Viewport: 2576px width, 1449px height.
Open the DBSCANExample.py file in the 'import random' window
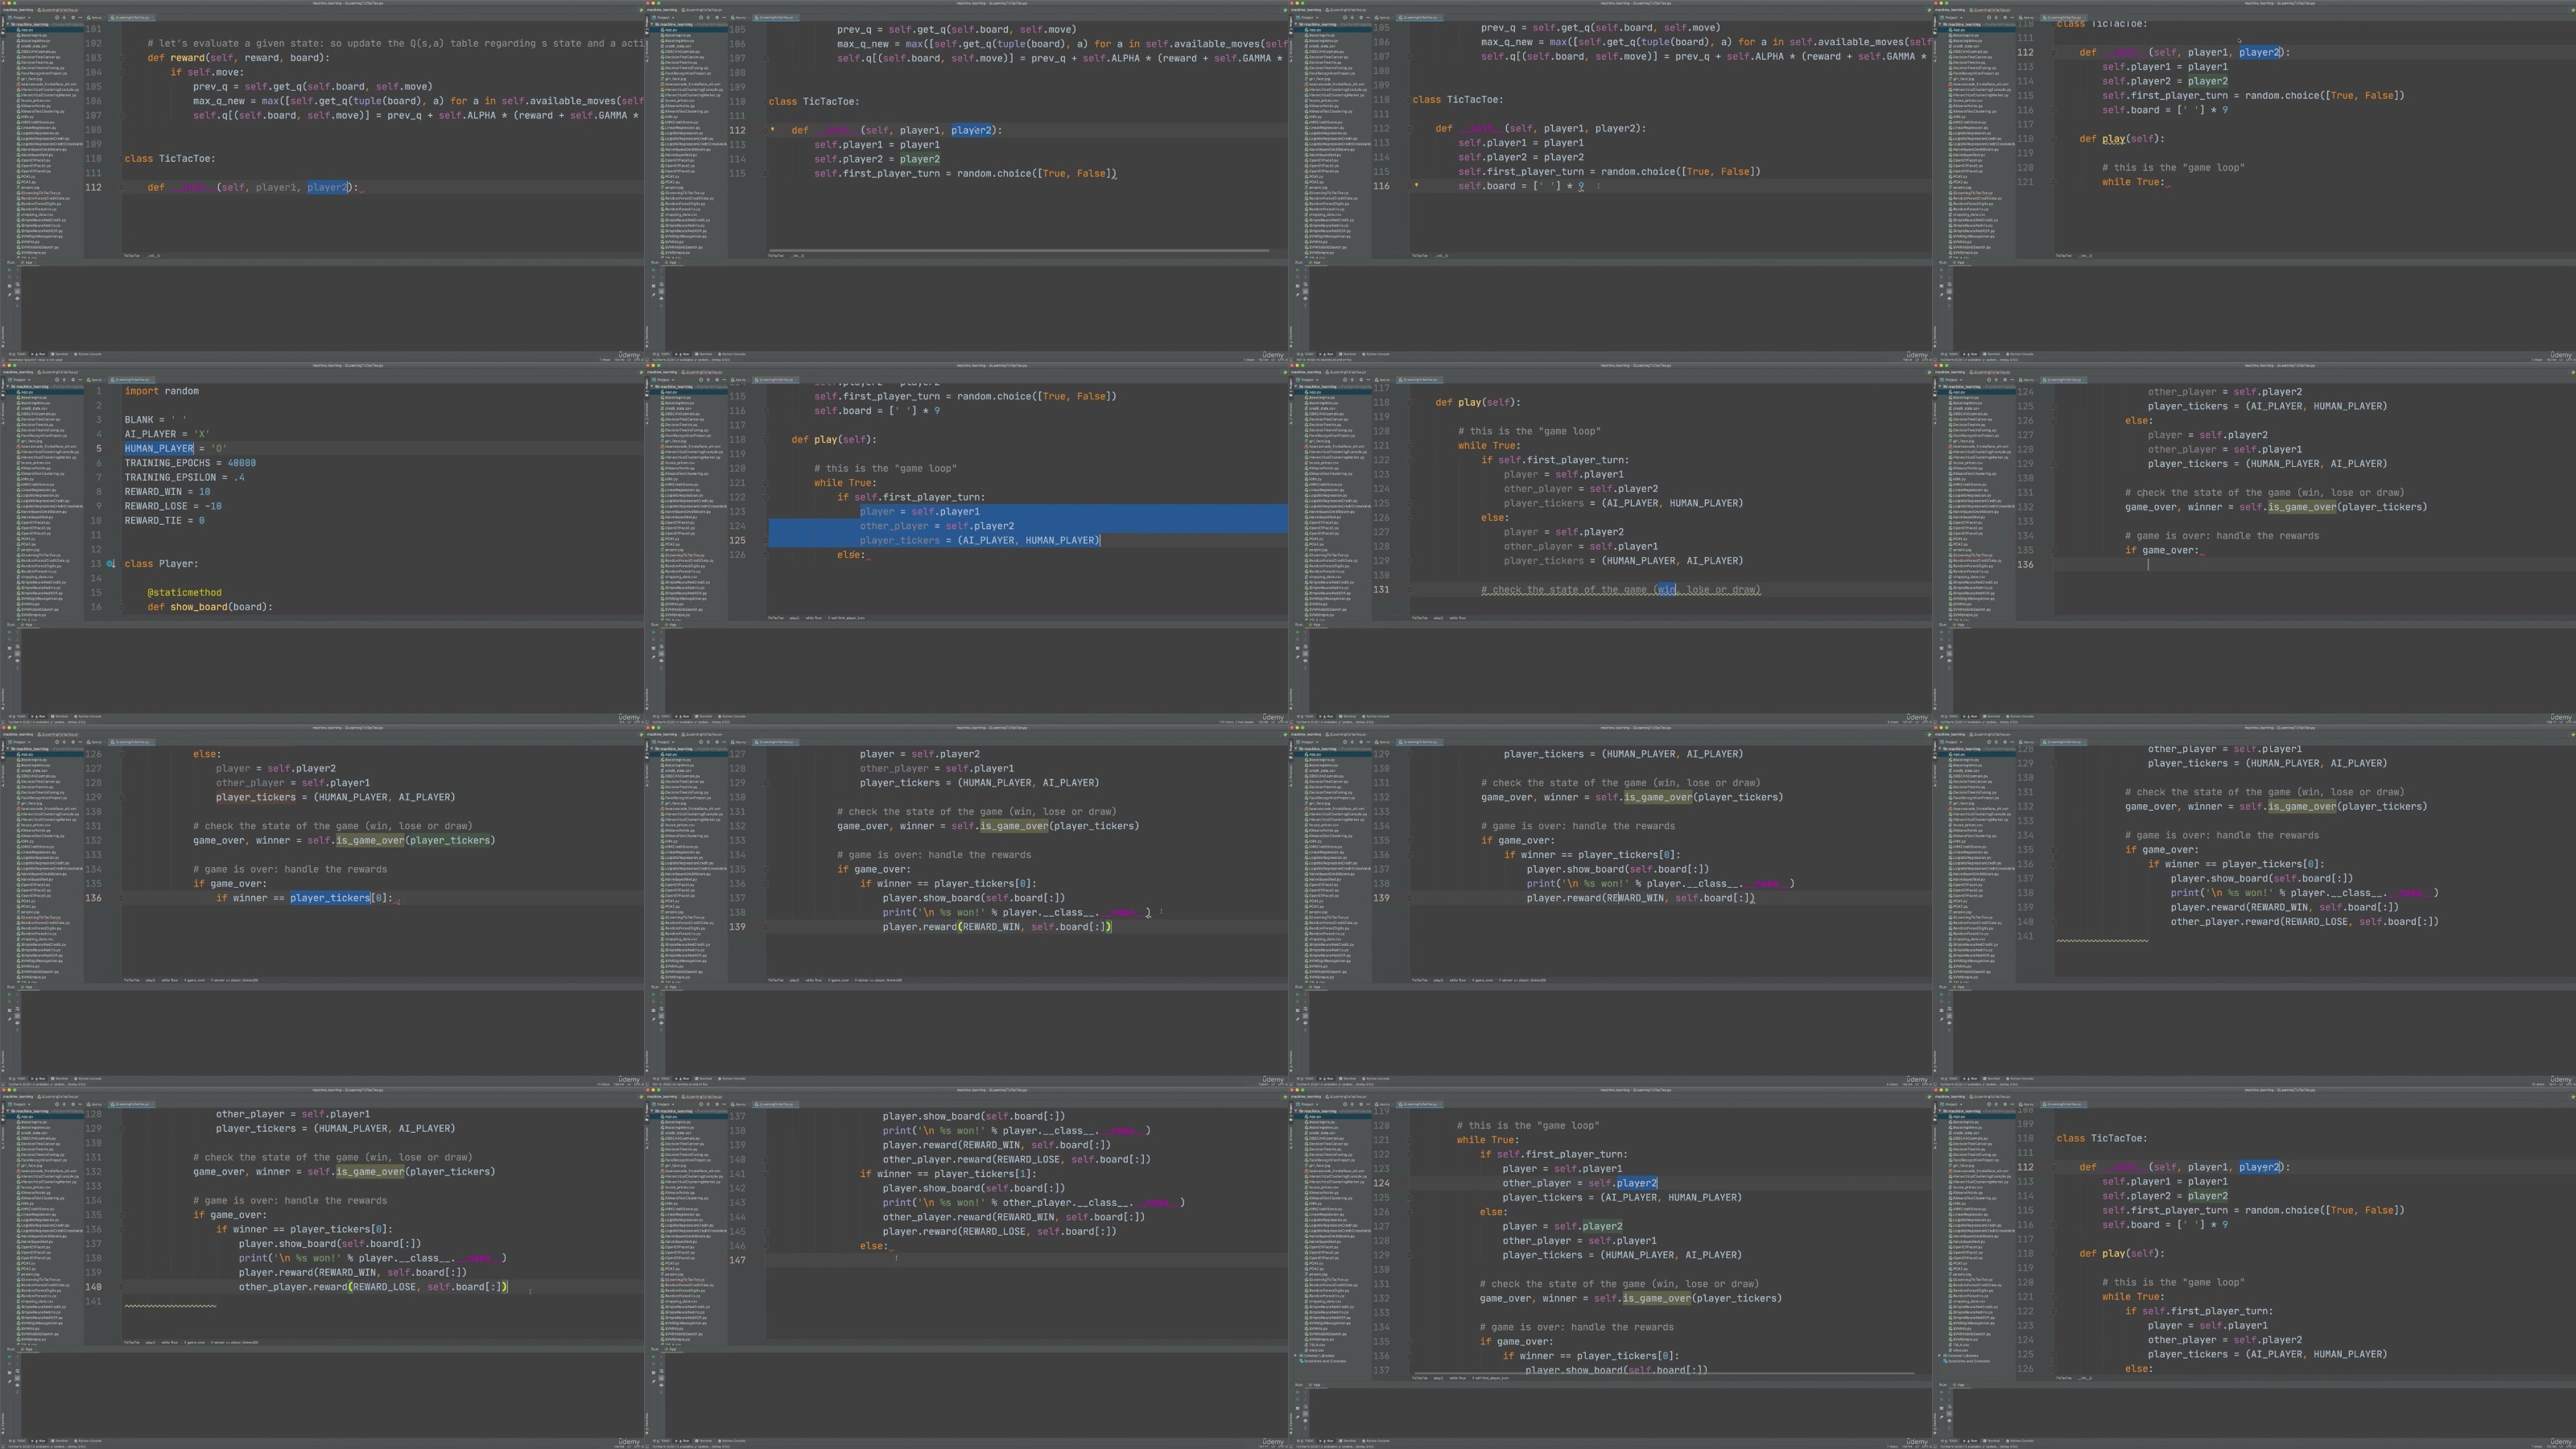(38, 415)
